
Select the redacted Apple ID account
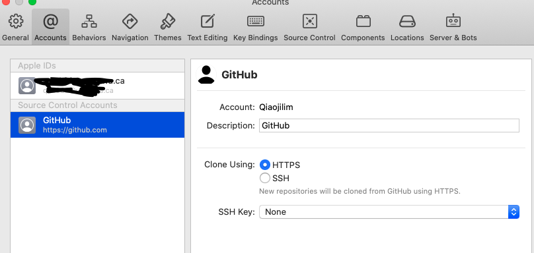97,86
